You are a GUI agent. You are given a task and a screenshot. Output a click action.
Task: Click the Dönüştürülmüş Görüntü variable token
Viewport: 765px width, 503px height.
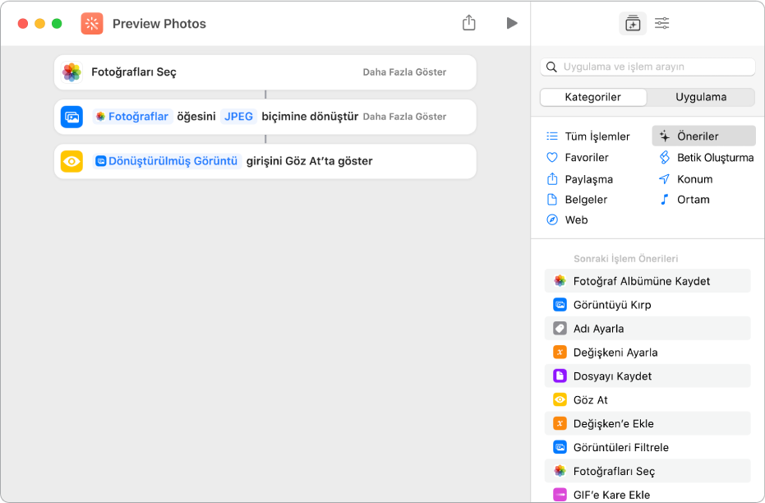167,161
